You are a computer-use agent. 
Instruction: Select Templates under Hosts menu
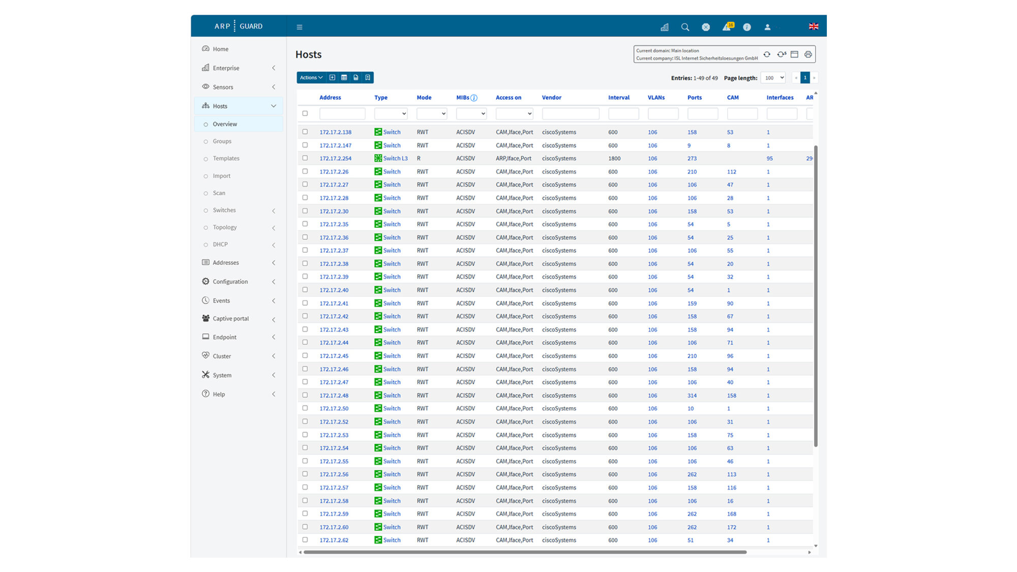pos(226,159)
